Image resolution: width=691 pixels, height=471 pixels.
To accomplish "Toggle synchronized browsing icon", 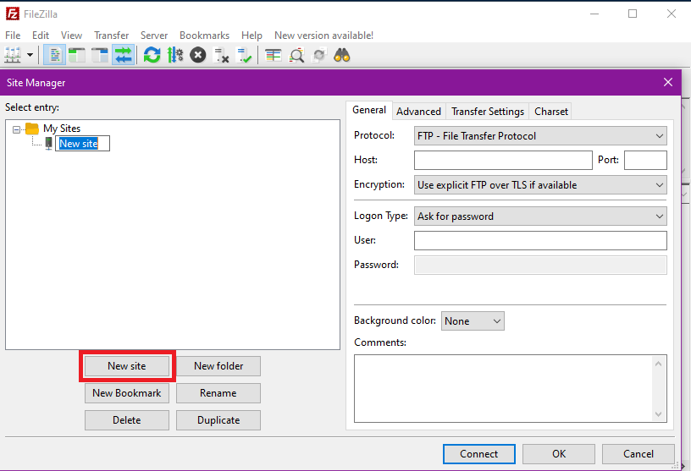I will [319, 56].
